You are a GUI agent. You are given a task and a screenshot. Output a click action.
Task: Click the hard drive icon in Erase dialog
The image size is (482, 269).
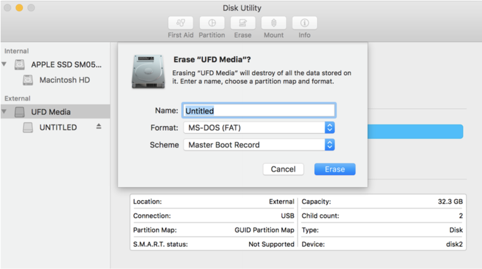pyautogui.click(x=148, y=72)
